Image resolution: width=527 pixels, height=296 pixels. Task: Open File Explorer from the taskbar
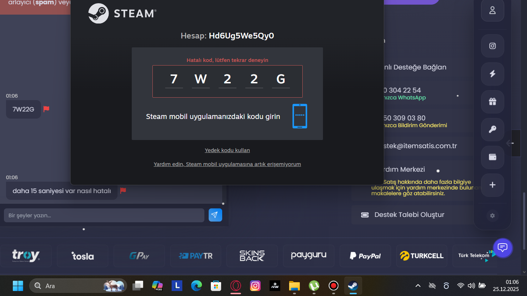click(294, 286)
